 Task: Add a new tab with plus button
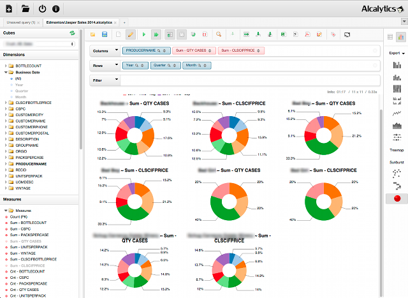(124, 23)
